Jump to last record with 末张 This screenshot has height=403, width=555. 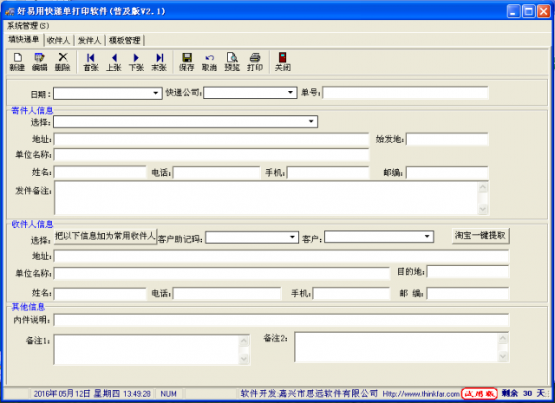[159, 62]
